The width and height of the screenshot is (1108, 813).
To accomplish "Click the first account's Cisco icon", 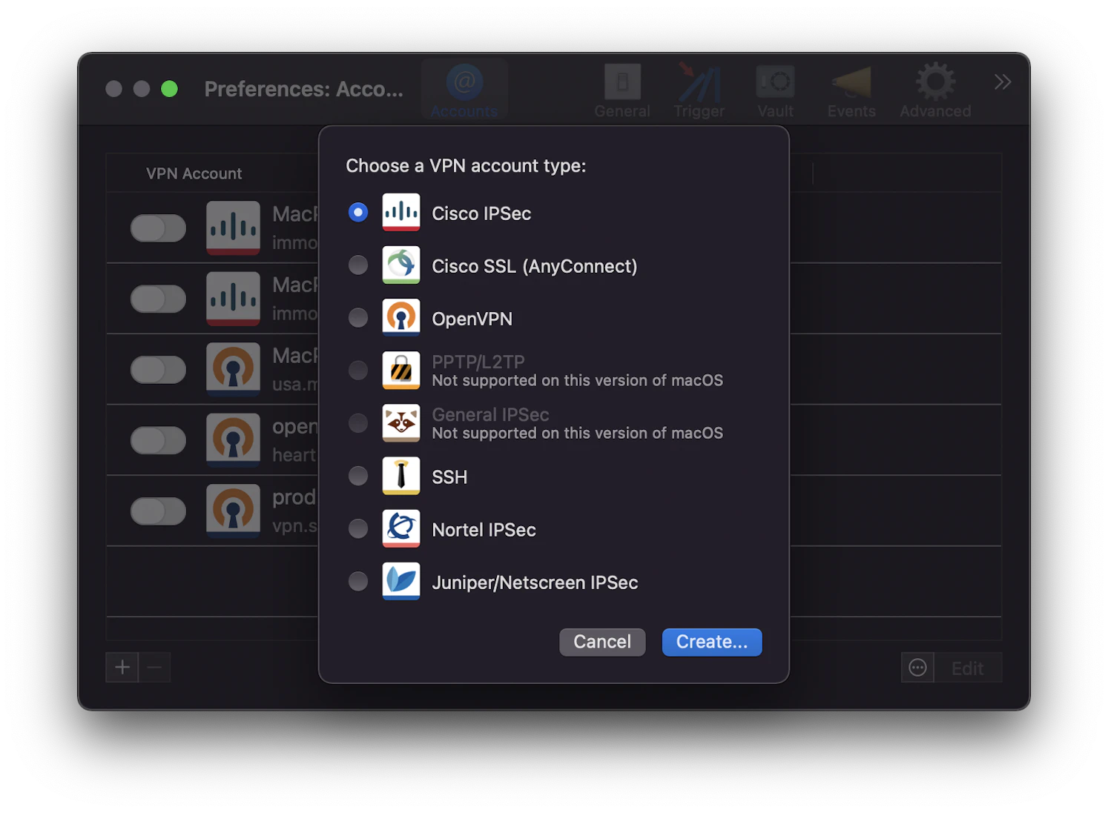I will tap(233, 228).
